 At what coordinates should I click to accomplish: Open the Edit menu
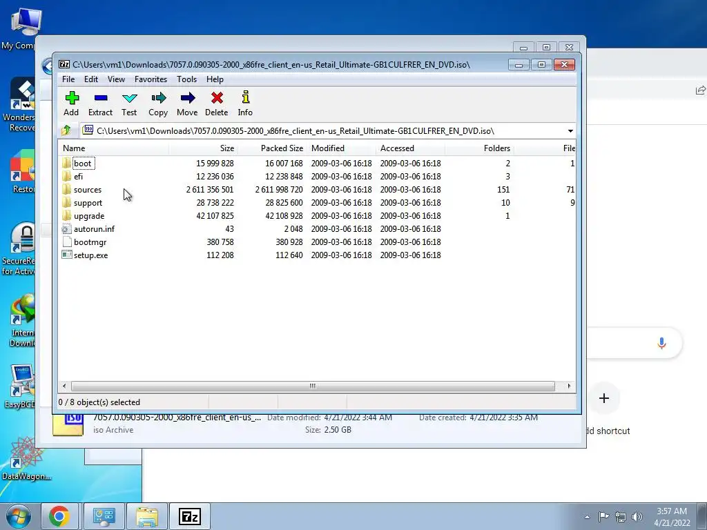tap(91, 79)
